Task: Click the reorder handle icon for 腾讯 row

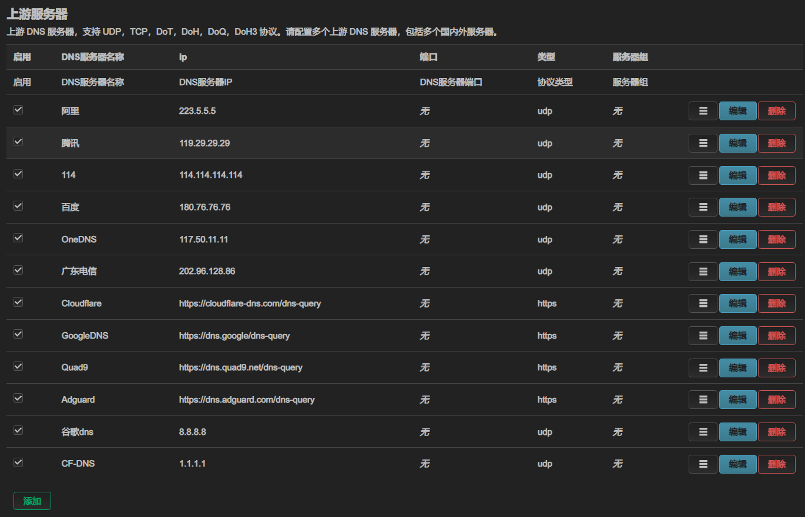Action: [703, 143]
